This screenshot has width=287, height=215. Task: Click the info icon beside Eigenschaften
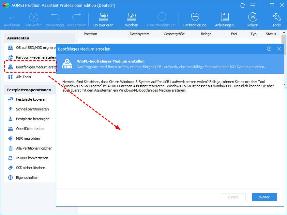coord(10,178)
